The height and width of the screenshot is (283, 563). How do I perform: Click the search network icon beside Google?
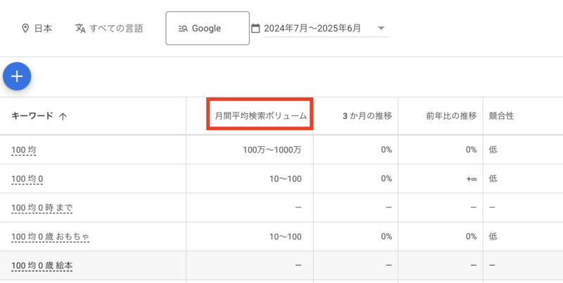tap(183, 29)
